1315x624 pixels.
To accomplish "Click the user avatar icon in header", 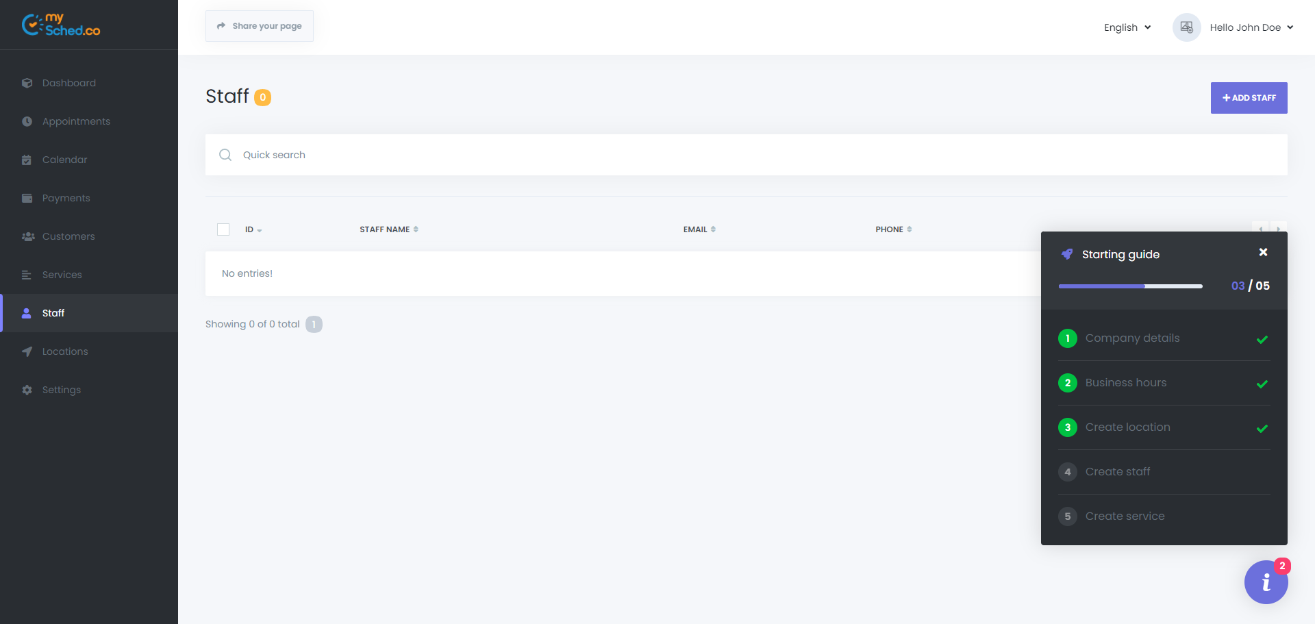I will click(1186, 27).
